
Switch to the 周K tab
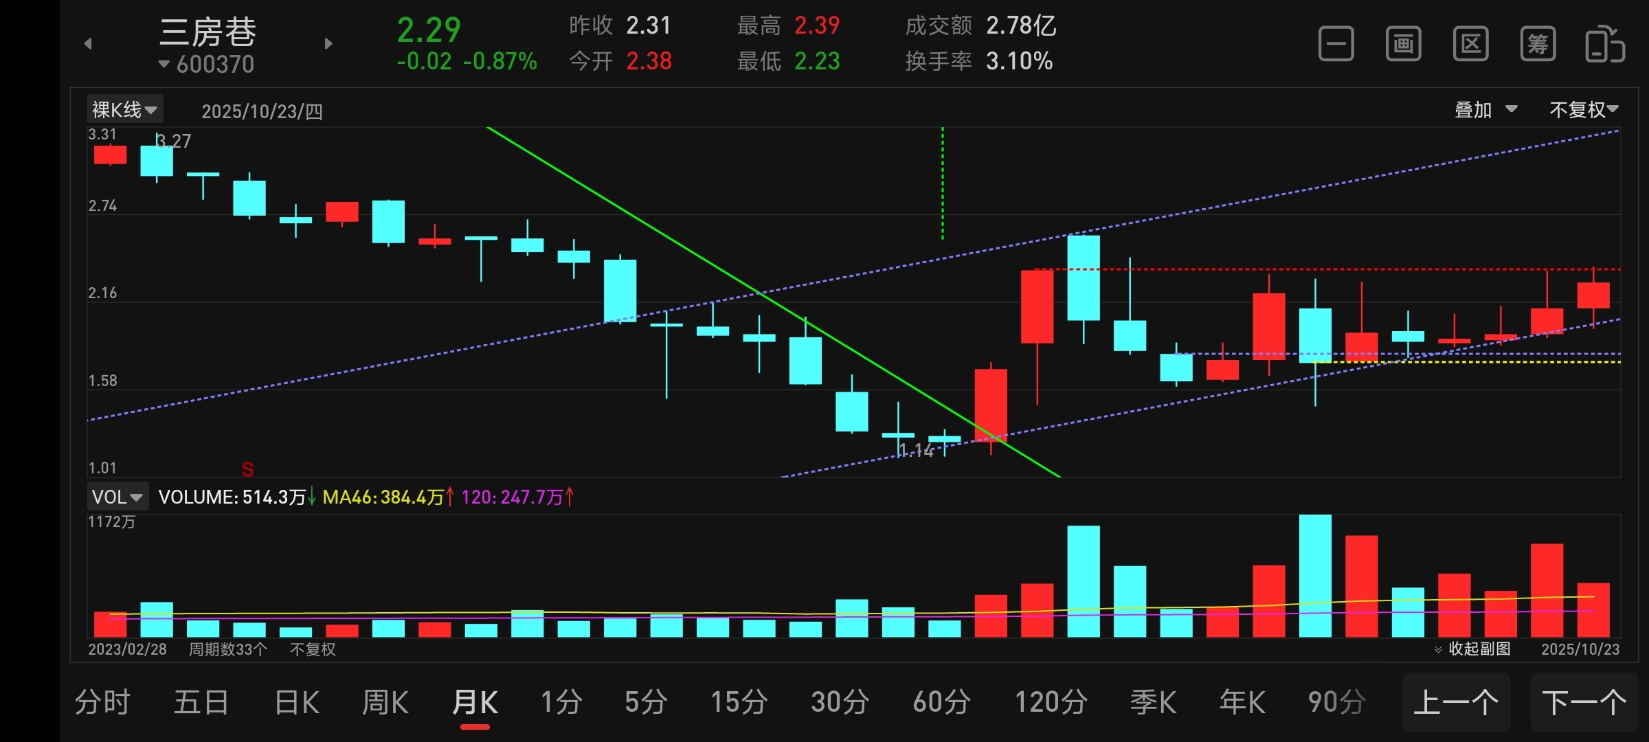(x=385, y=703)
